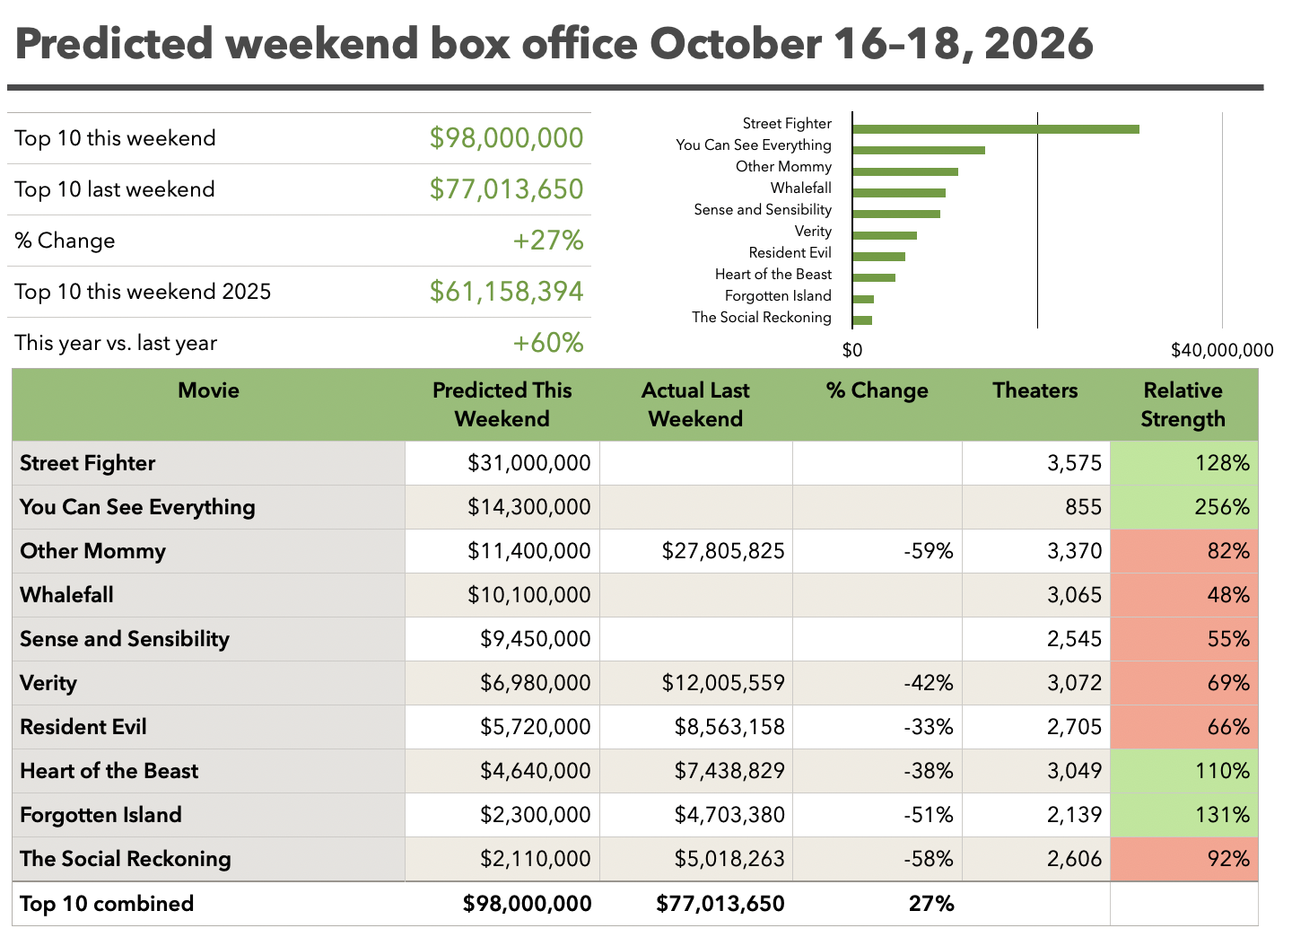Click the "Actual Last Weekend" column header
Viewport: 1292px width, 937px height.
695,405
